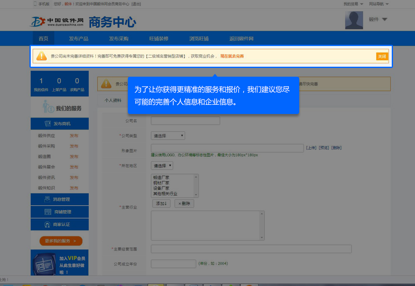415x286 pixels.
Task: Click the 更多我的服务 orange button
Action: click(x=61, y=241)
